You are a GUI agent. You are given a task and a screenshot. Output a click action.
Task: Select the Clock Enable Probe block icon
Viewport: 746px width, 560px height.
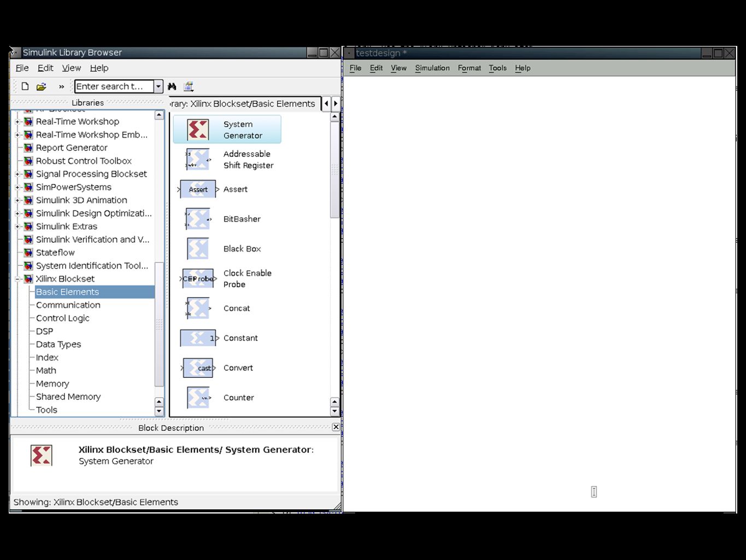tap(198, 278)
